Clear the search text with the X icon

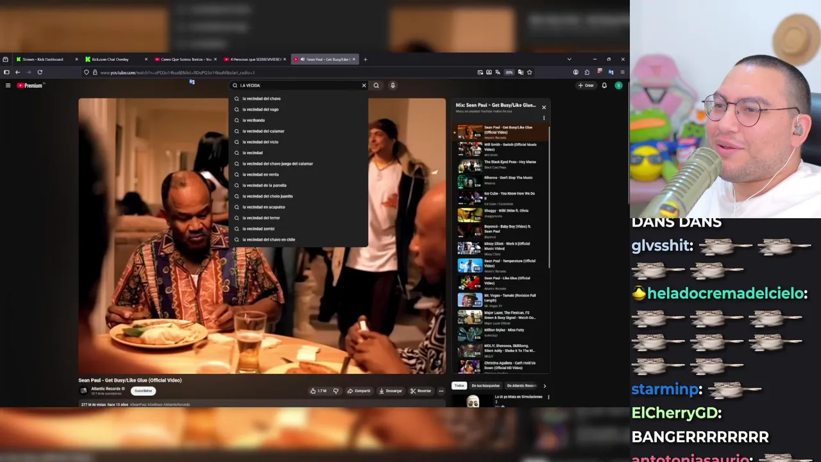pos(364,85)
